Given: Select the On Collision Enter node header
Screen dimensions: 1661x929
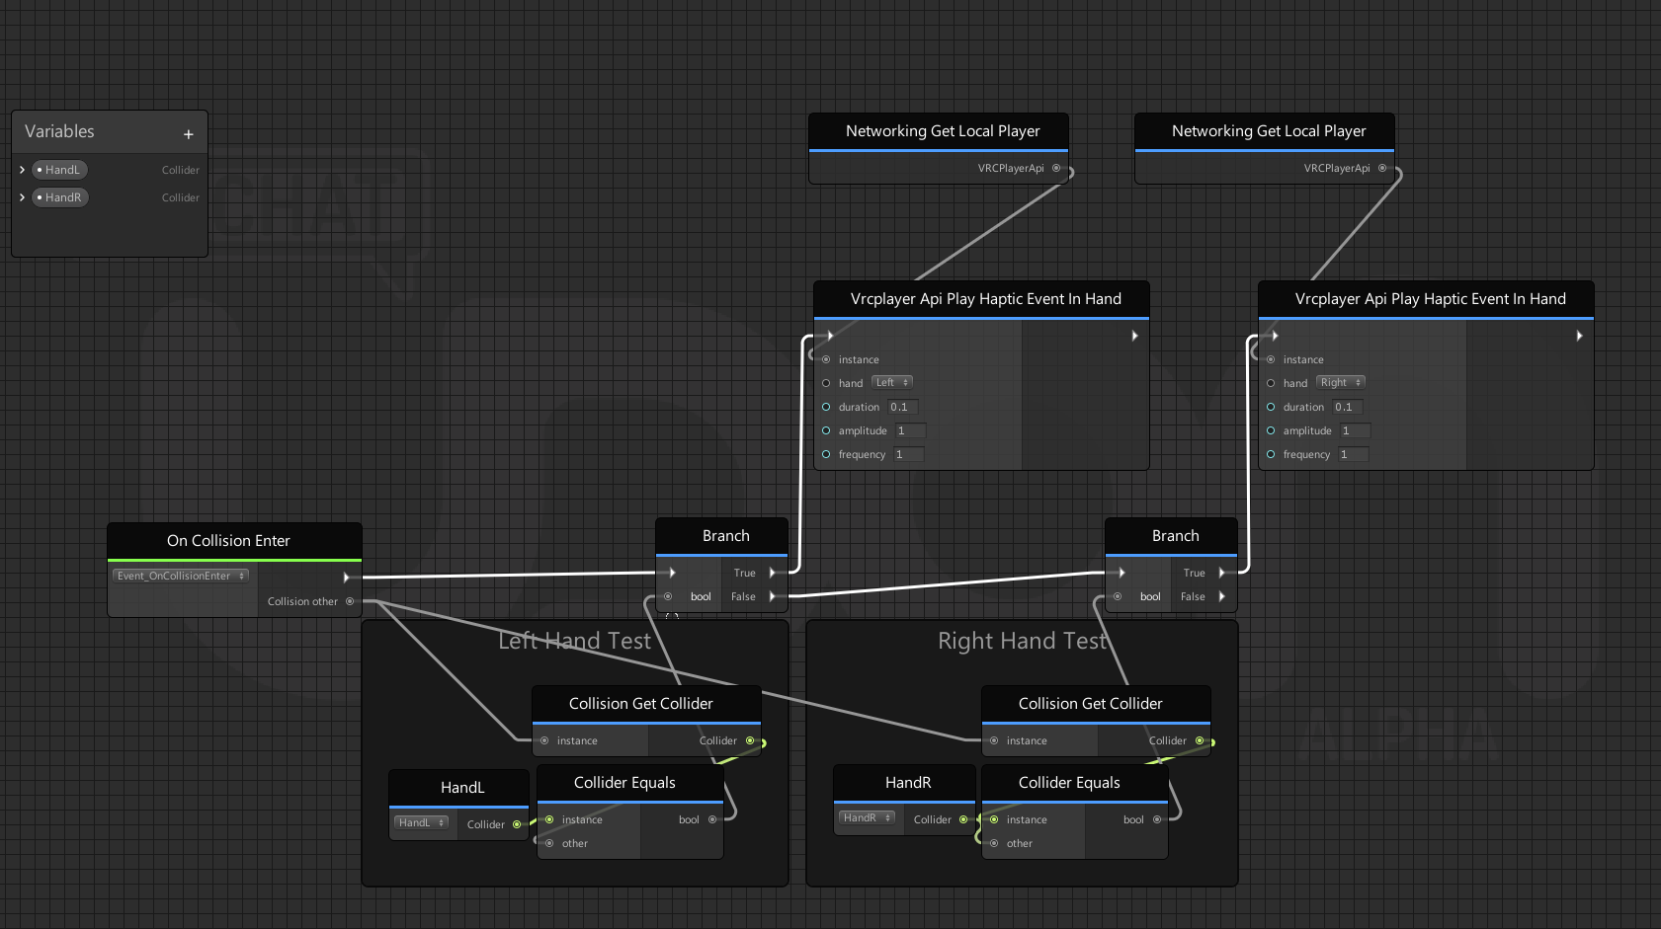Looking at the screenshot, I should (x=228, y=541).
